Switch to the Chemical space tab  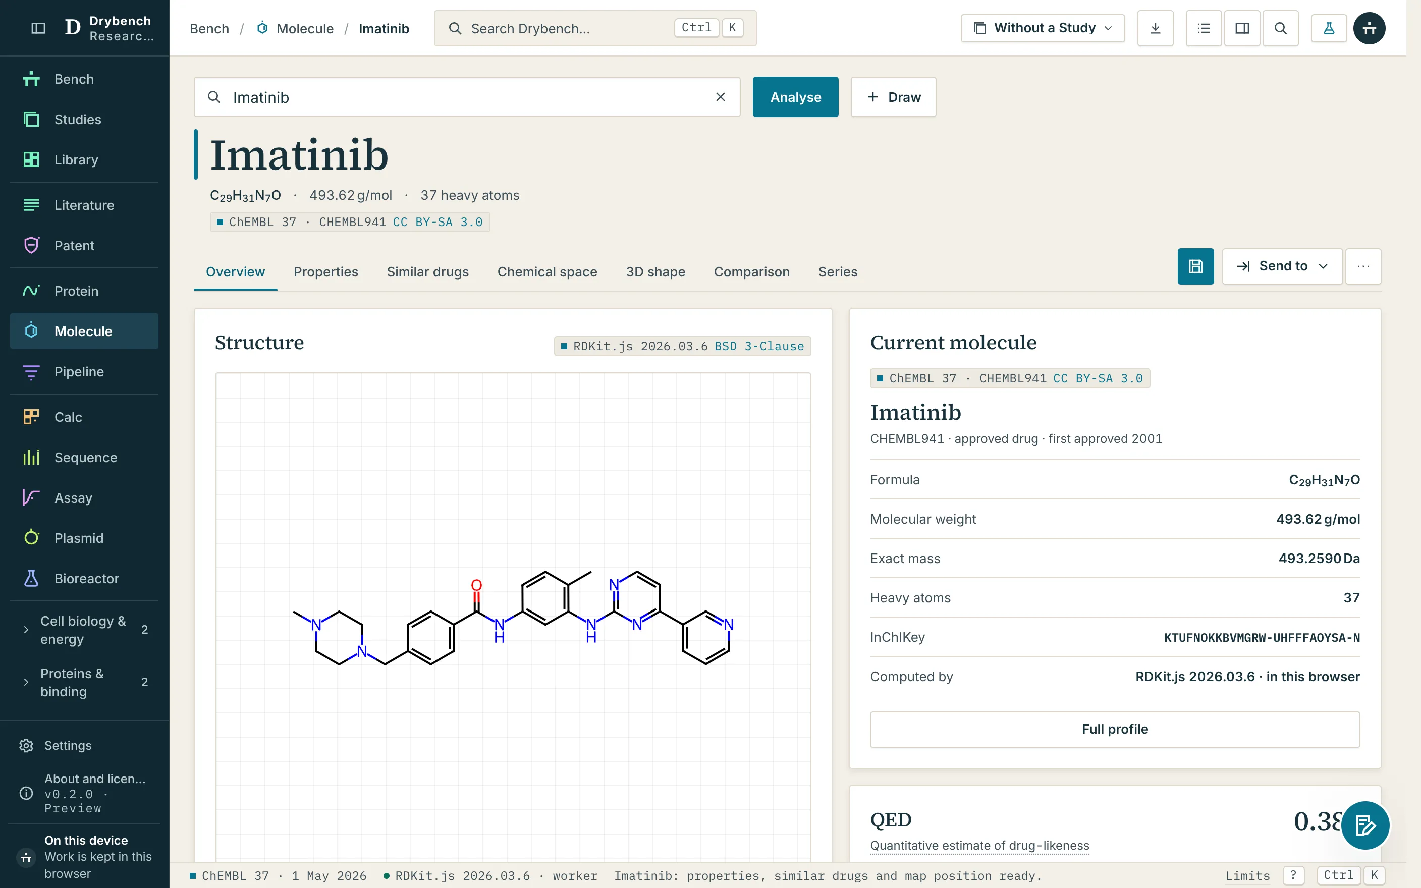pyautogui.click(x=548, y=272)
